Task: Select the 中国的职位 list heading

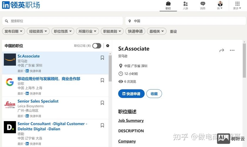Action: coord(14,46)
